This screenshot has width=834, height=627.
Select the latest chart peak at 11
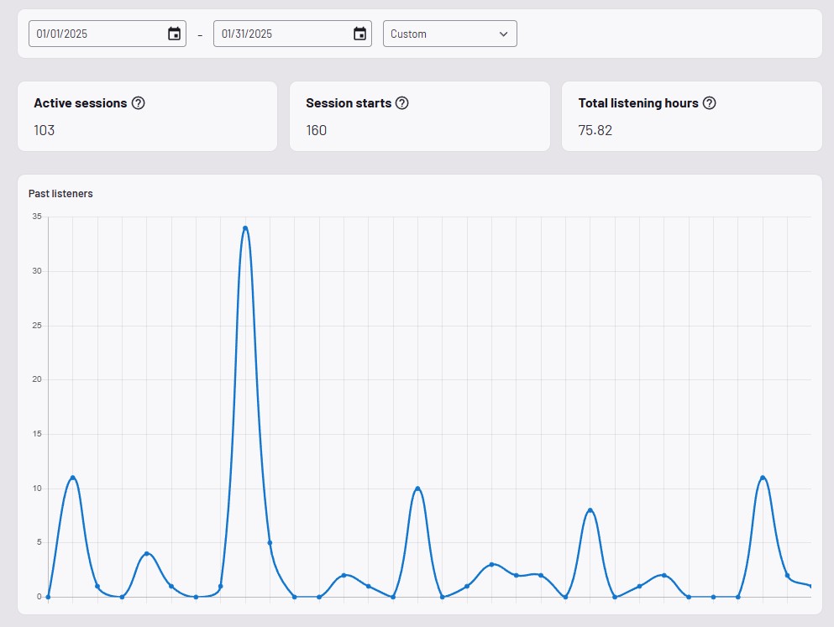(763, 478)
